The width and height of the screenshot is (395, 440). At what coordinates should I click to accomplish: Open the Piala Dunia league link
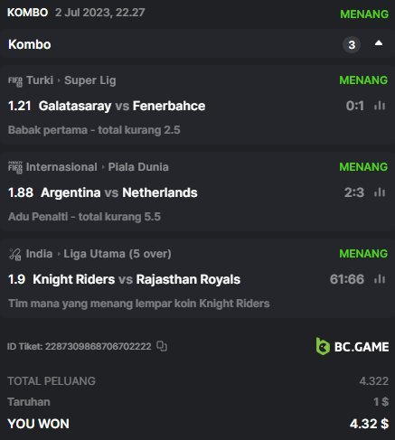tap(138, 167)
